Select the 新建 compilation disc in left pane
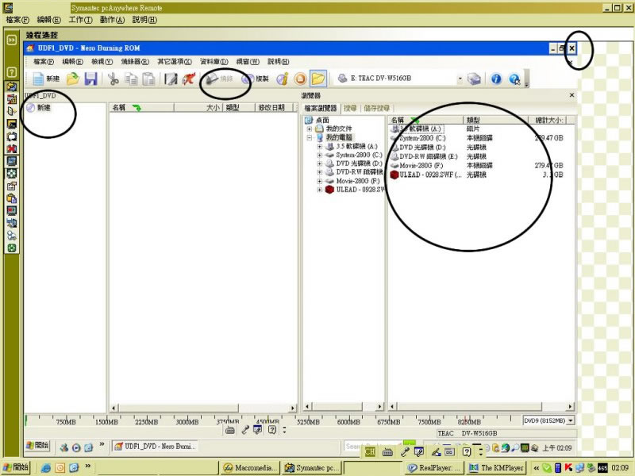The width and height of the screenshot is (635, 476). (39, 108)
